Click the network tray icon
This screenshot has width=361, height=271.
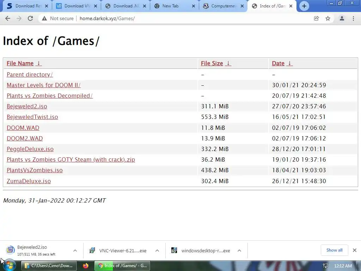point(325,266)
